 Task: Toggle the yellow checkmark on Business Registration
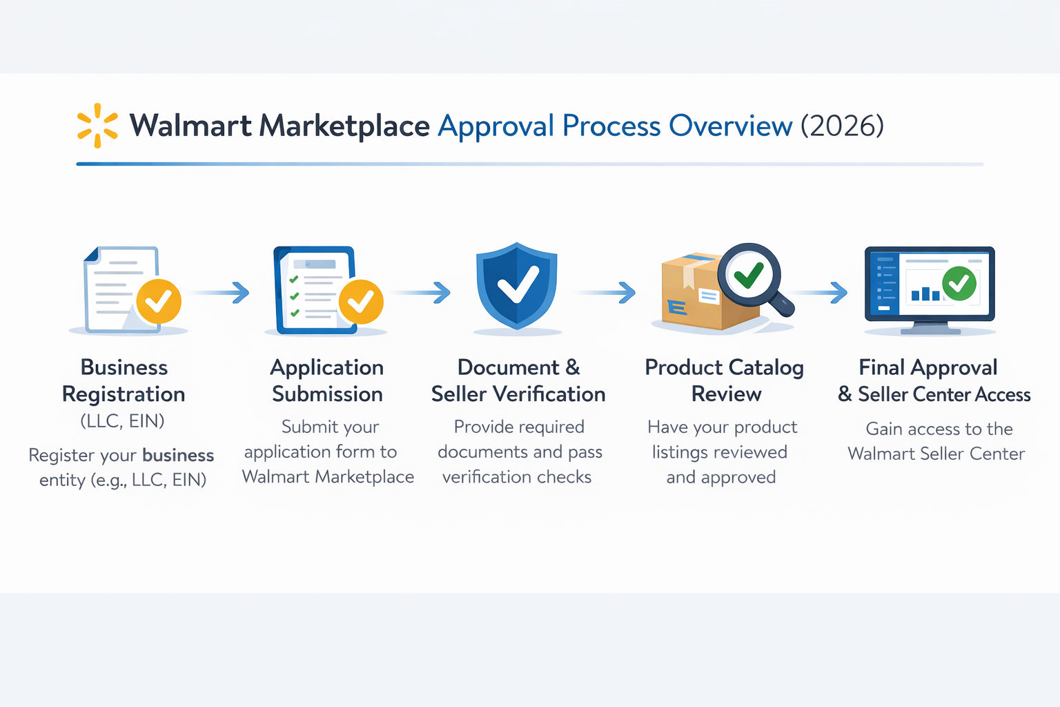coord(157,300)
